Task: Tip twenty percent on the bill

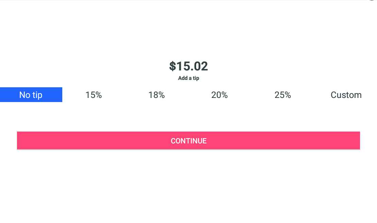Action: [x=219, y=95]
